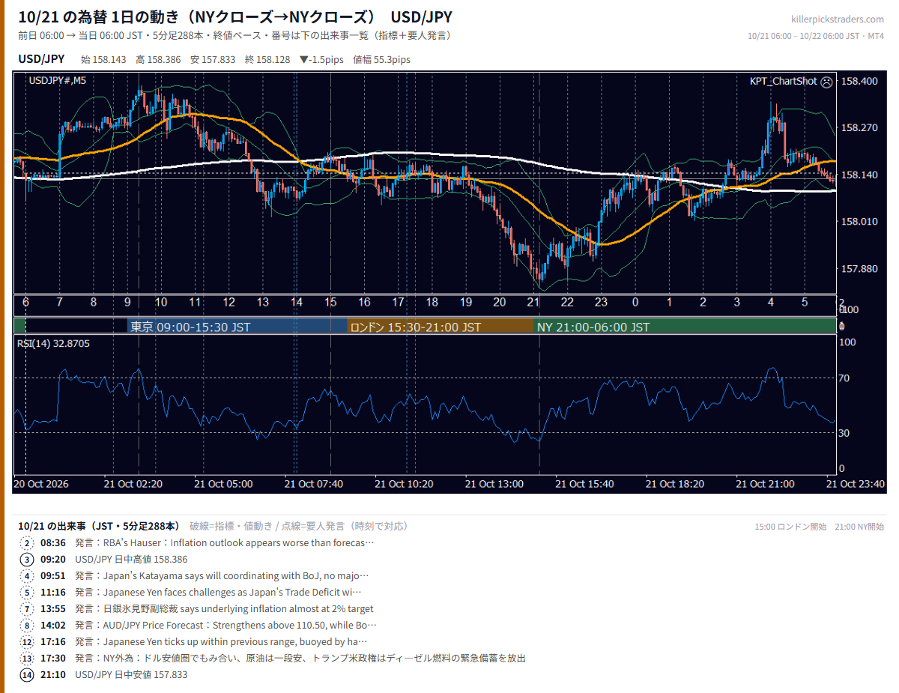Click the 158.400 price axis label
The width and height of the screenshot is (899, 693).
coord(859,81)
